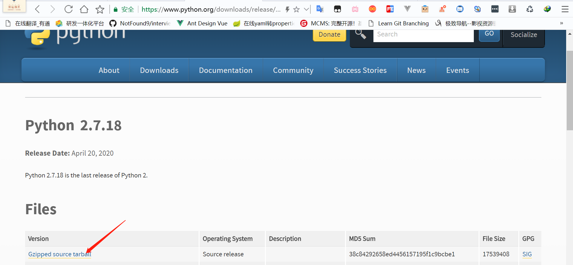
Task: Click the file size value 17539408
Action: click(x=496, y=254)
